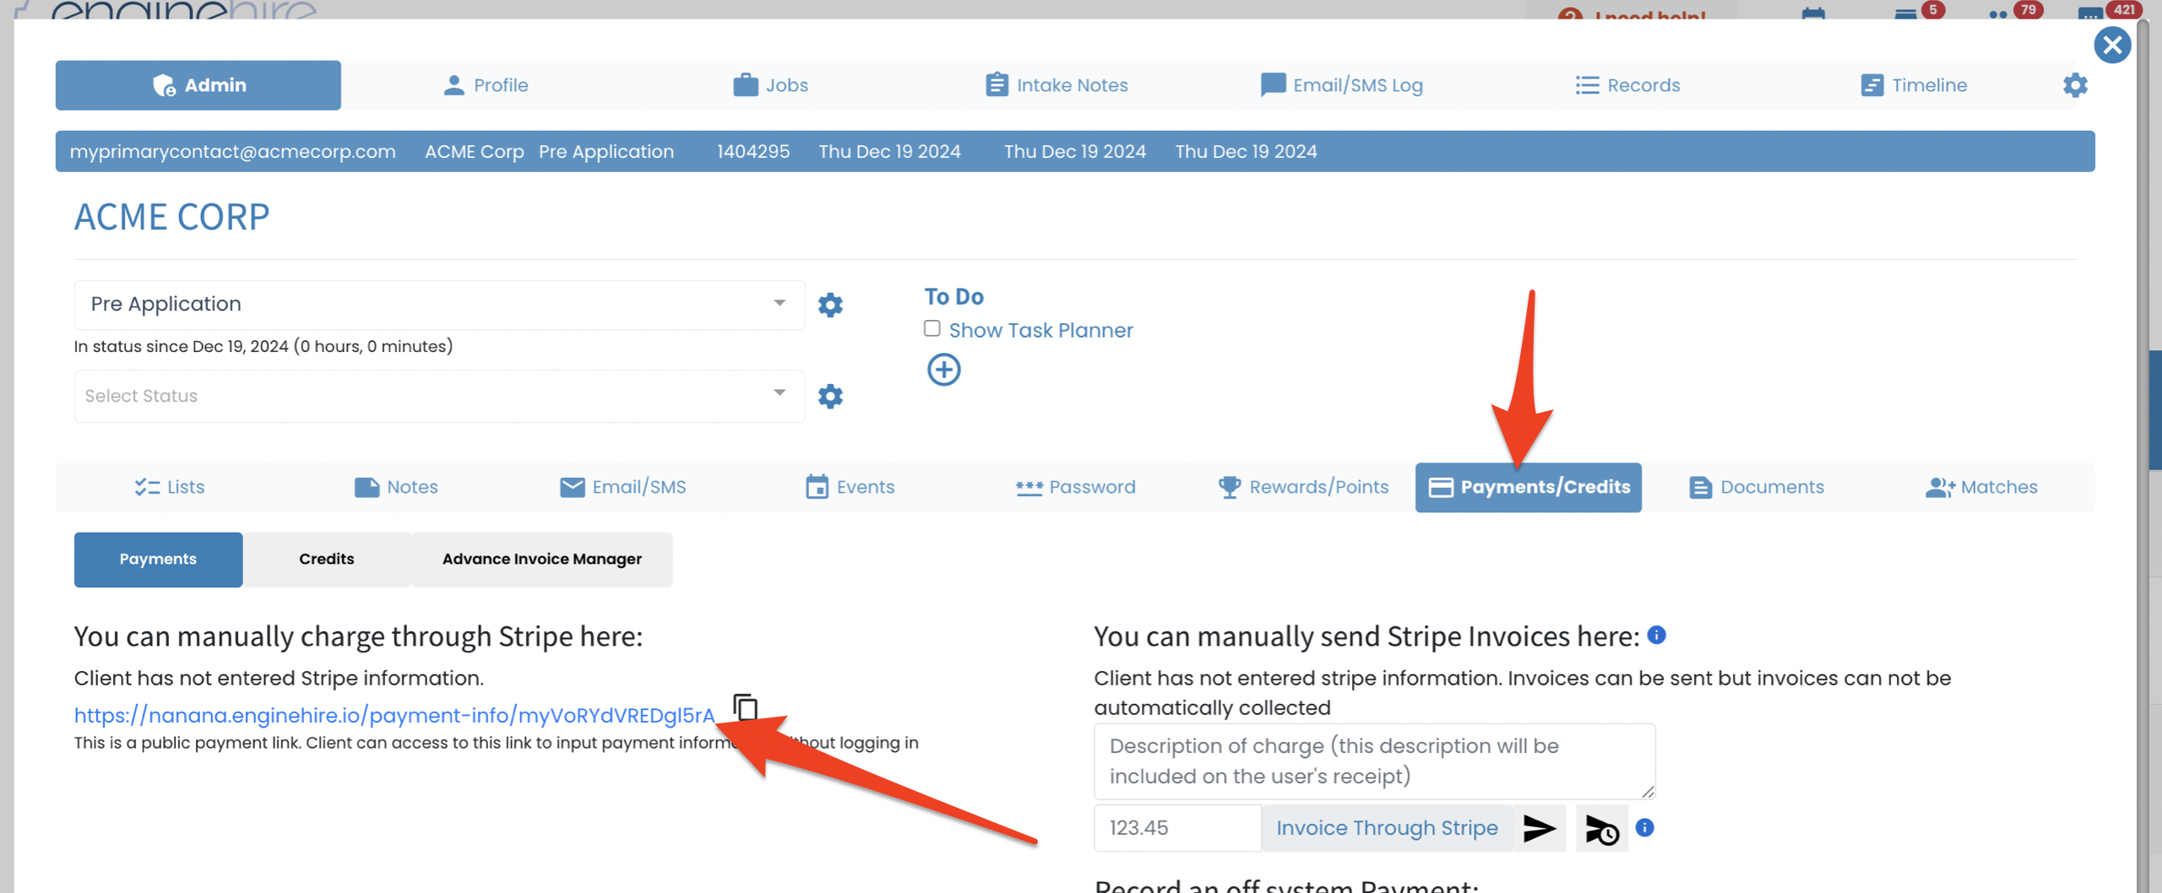Image resolution: width=2162 pixels, height=893 pixels.
Task: Open the Email/SMS section
Action: pyautogui.click(x=623, y=487)
